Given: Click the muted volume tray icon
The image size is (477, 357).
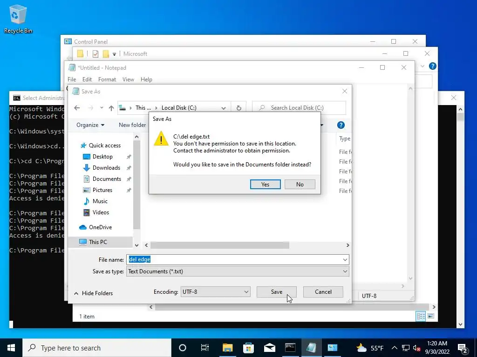Looking at the screenshot, I should pos(417,348).
